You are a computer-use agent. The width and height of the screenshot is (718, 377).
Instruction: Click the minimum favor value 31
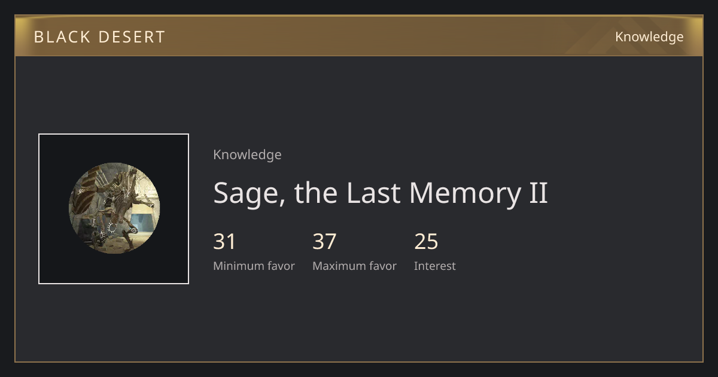pos(225,242)
